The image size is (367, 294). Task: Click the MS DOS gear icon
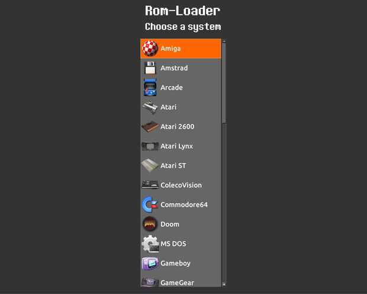150,244
